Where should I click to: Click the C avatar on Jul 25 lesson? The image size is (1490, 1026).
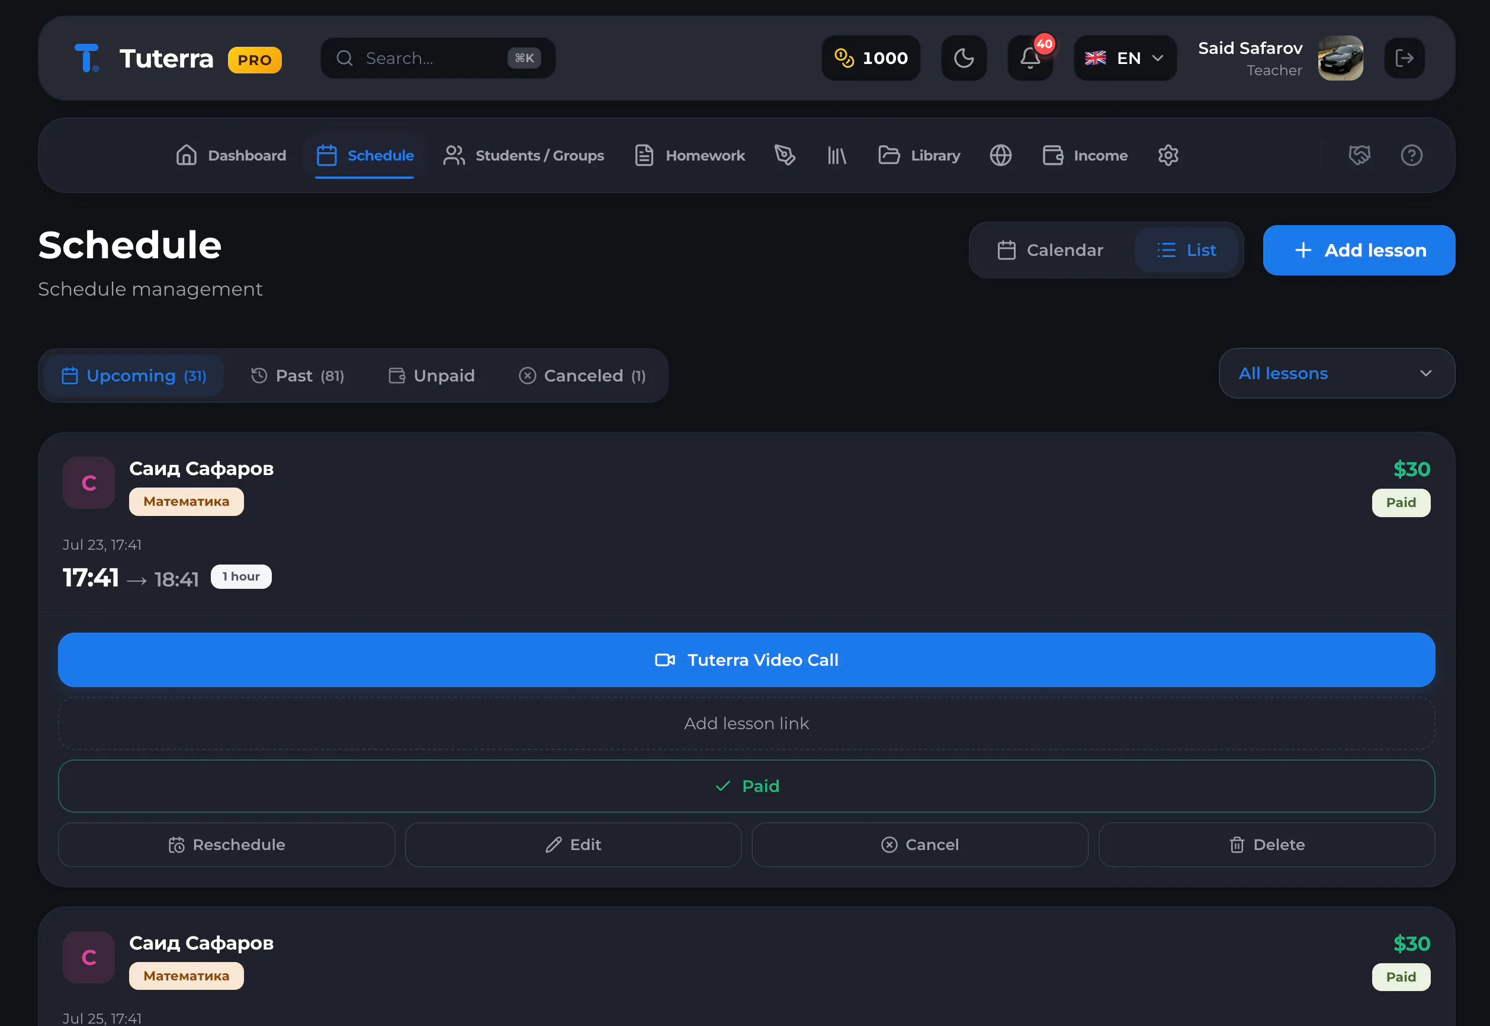pos(89,957)
